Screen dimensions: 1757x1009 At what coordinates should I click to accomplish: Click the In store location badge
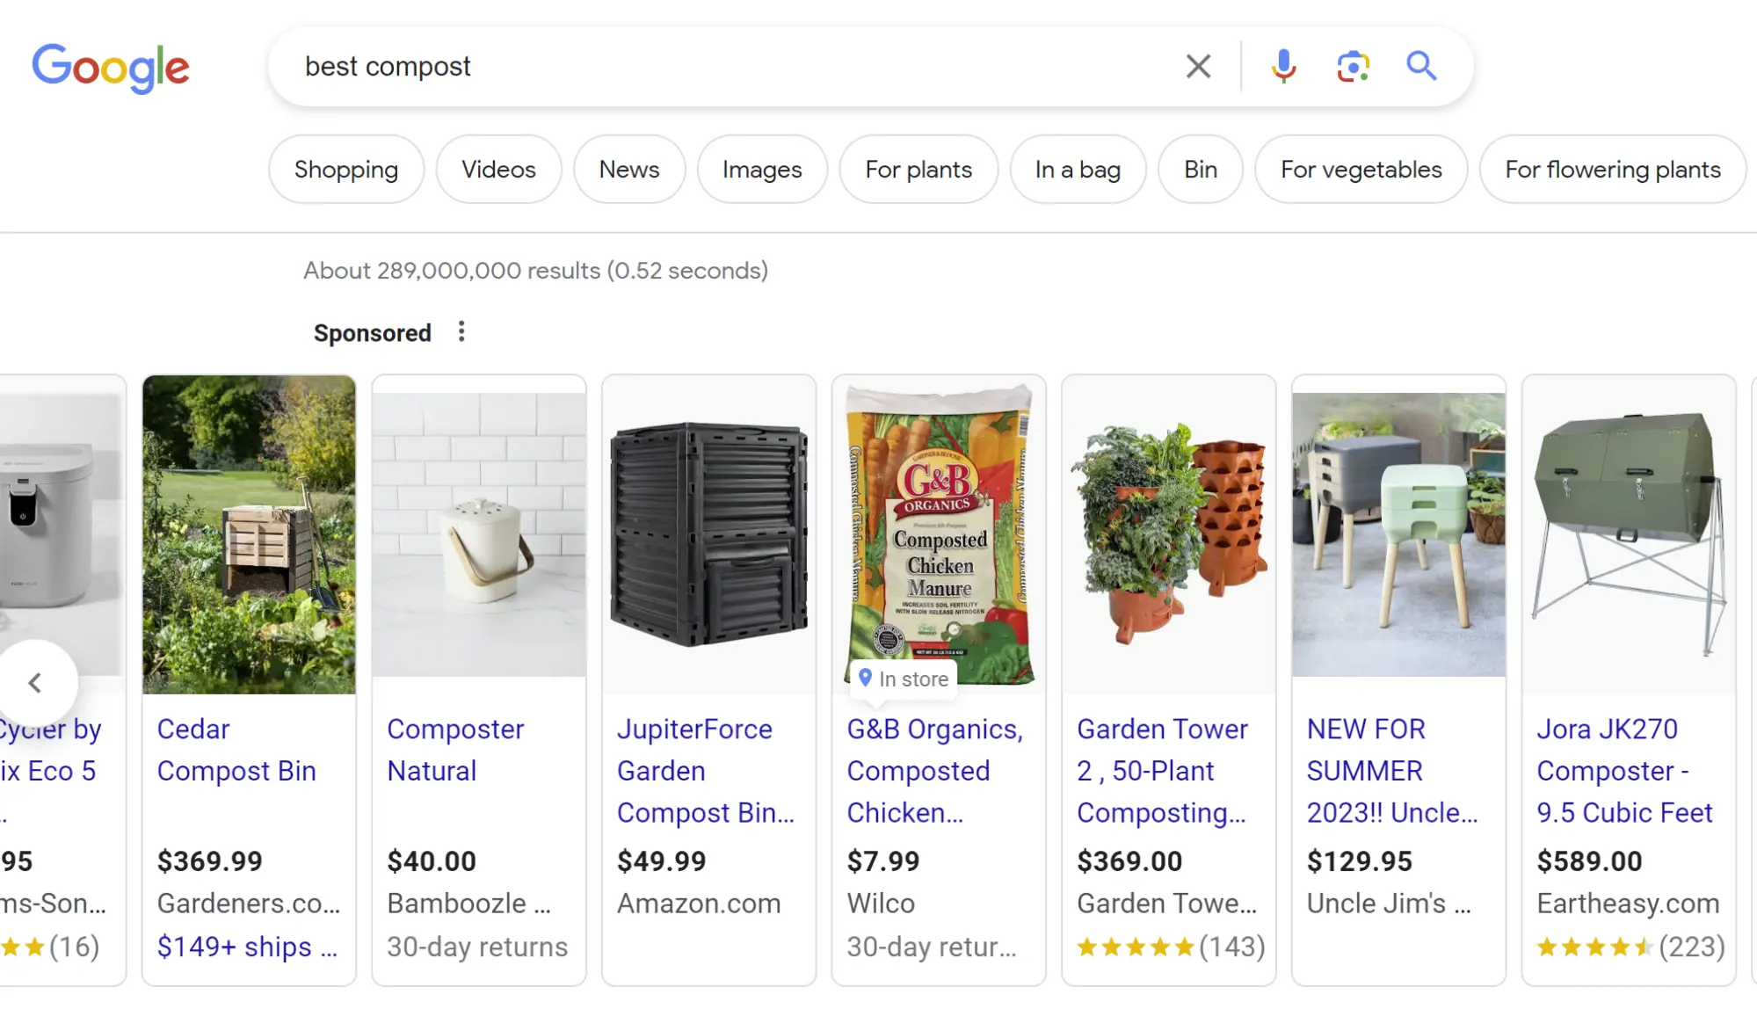[904, 679]
